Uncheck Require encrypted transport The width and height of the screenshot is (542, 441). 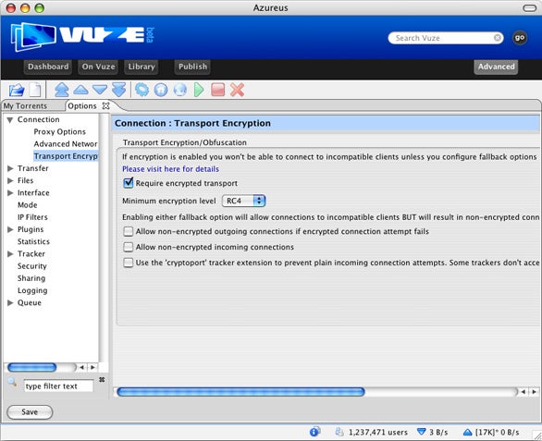click(129, 183)
